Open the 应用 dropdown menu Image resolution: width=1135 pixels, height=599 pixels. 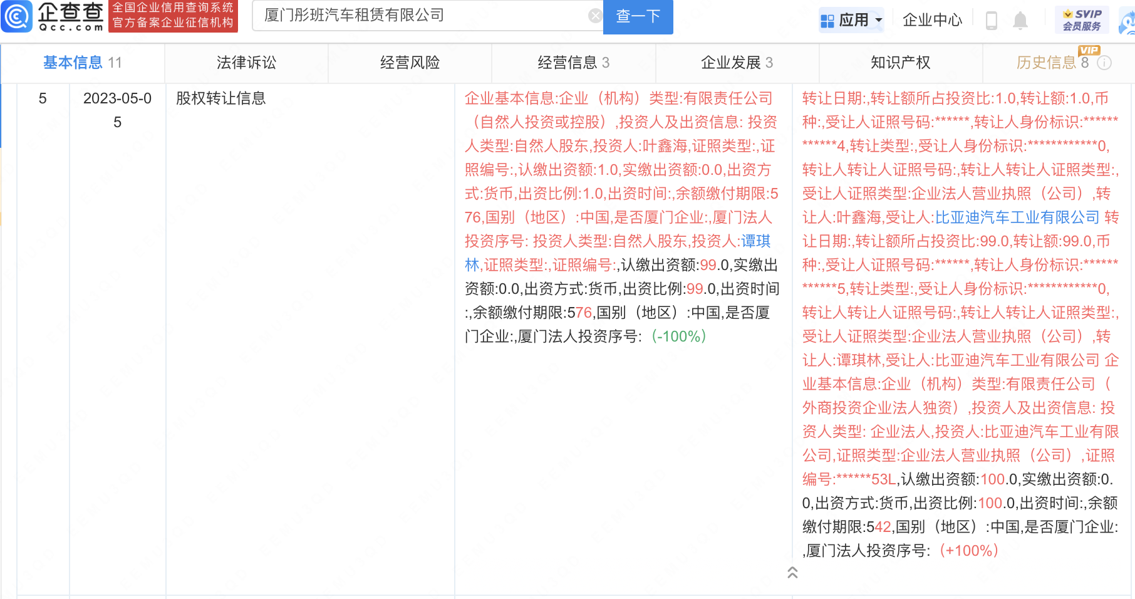852,20
